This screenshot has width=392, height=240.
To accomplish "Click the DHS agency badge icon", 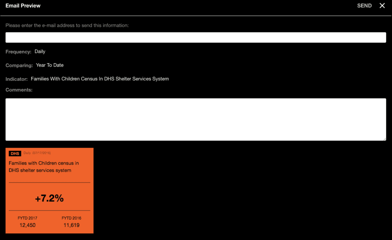I will 15,153.
